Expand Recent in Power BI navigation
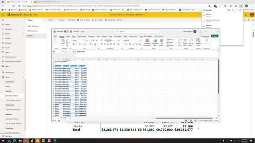The height and width of the screenshot is (143, 255). tap(23, 34)
